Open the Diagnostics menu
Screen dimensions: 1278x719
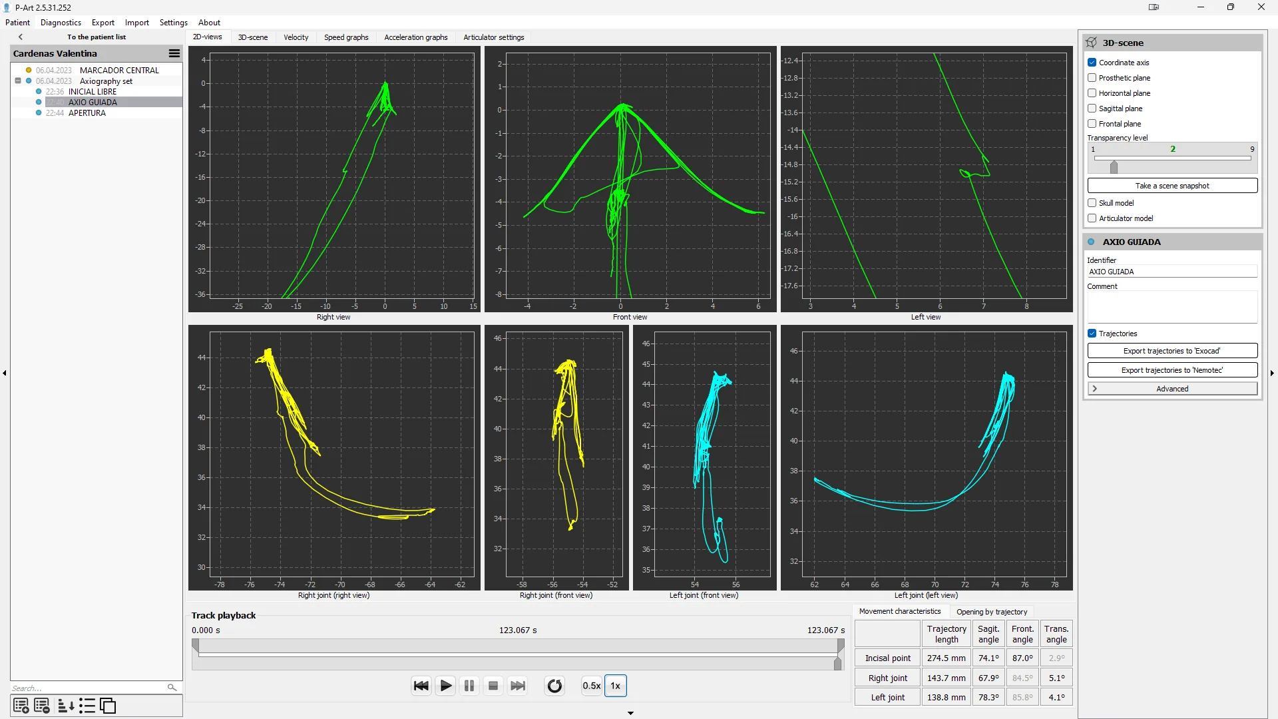pos(61,23)
